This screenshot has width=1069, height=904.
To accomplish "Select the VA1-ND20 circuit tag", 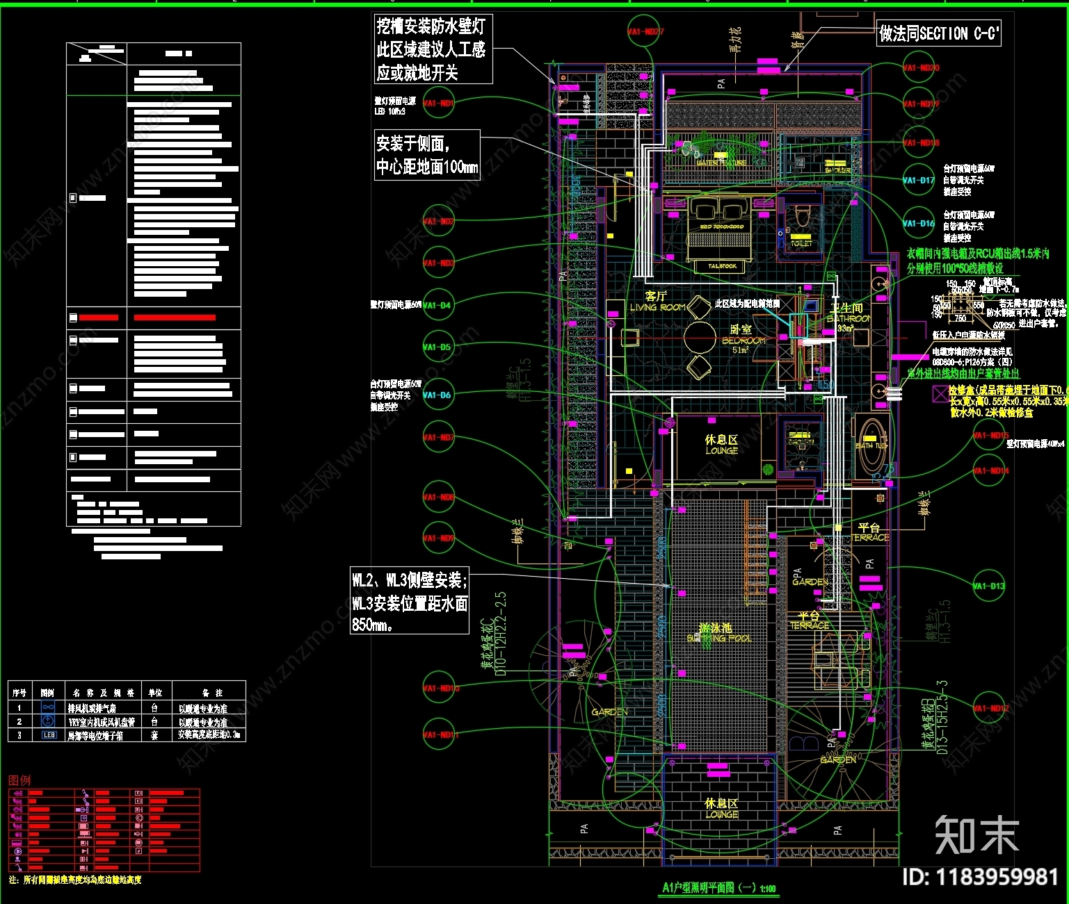I will click(919, 68).
